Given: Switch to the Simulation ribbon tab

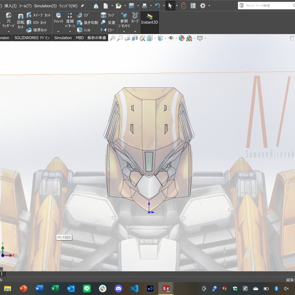Looking at the screenshot, I should tap(63, 38).
